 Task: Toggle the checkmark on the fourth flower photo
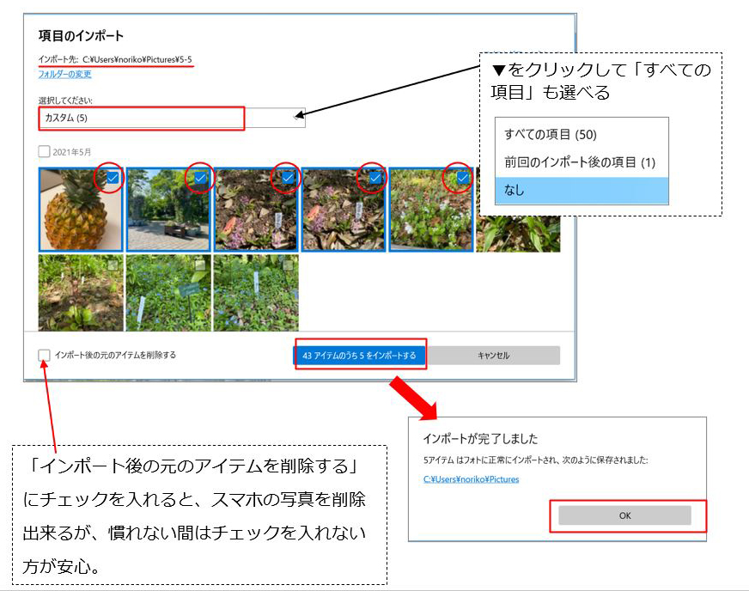pyautogui.click(x=374, y=178)
